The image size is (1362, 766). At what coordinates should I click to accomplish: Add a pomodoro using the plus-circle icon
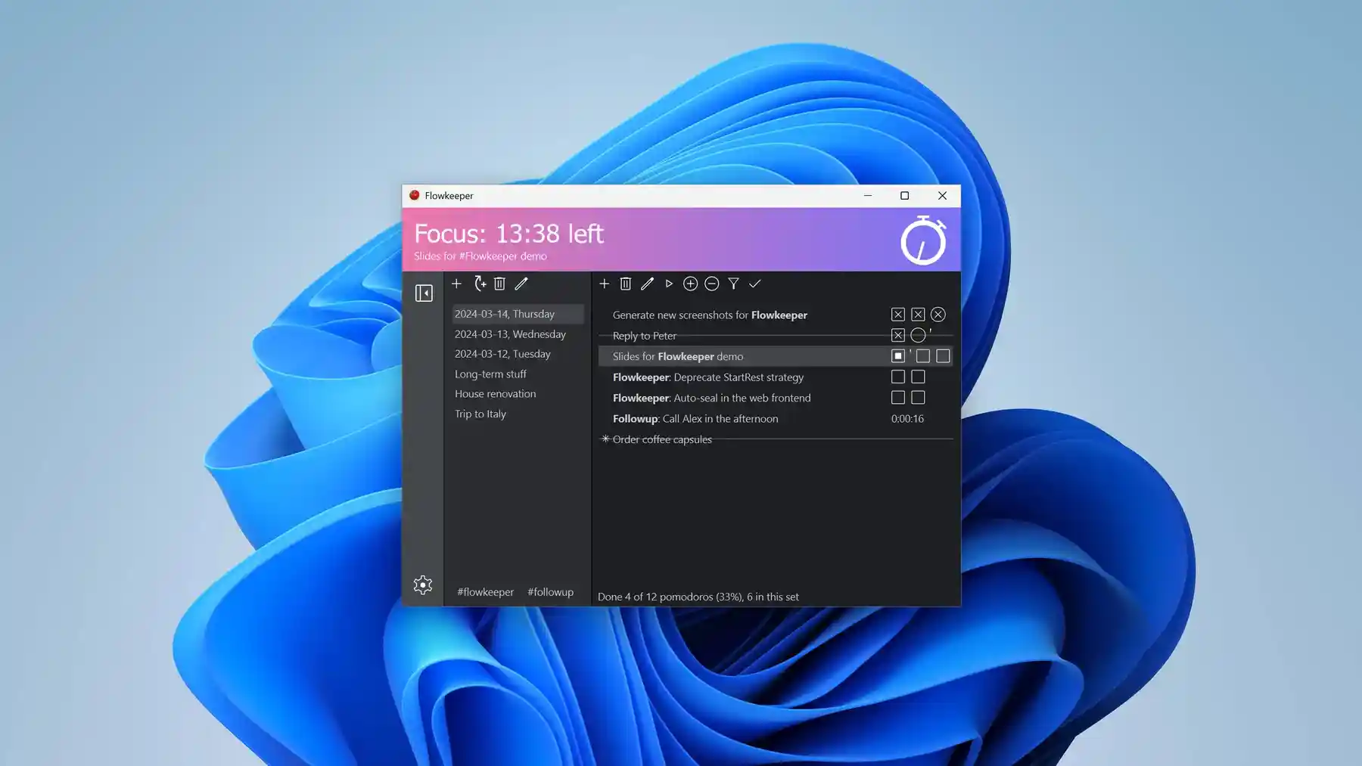(x=690, y=284)
